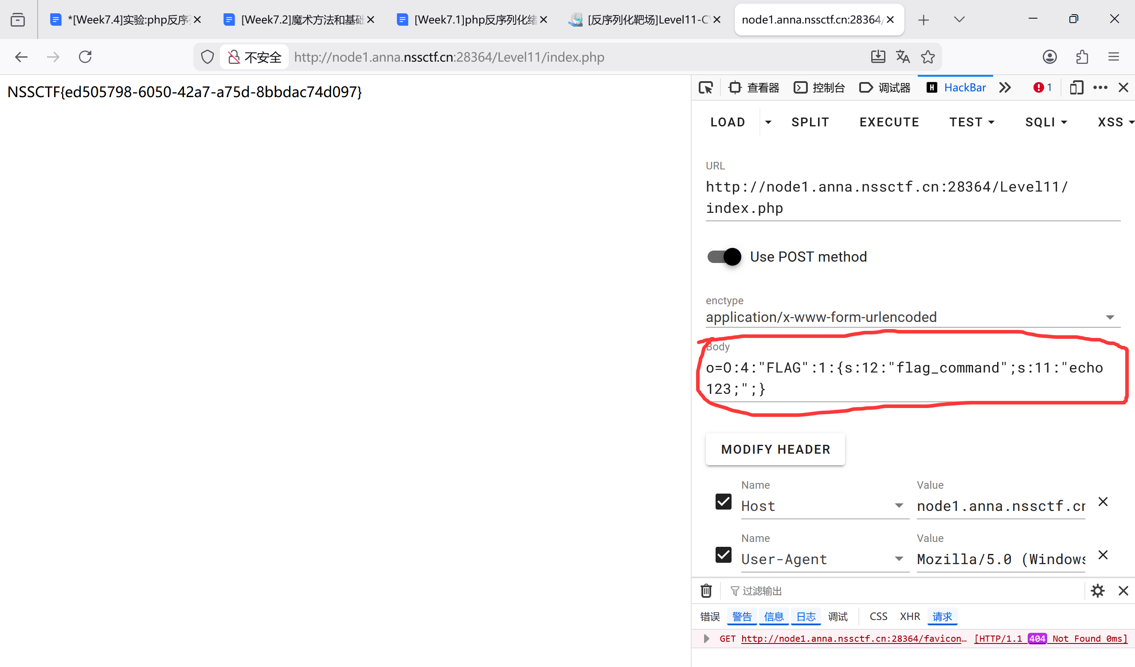The width and height of the screenshot is (1135, 667).
Task: Click the translate page icon
Action: coord(902,57)
